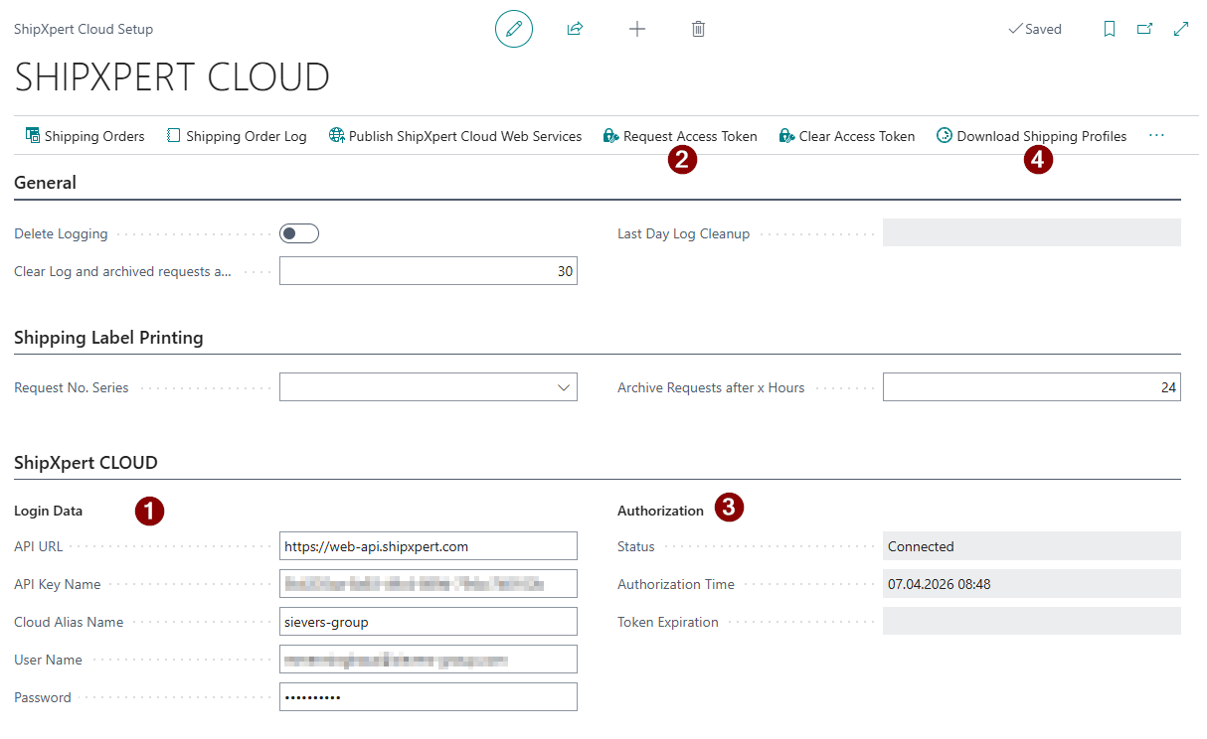Create a new record with the plus icon
1207x739 pixels.
[x=636, y=29]
